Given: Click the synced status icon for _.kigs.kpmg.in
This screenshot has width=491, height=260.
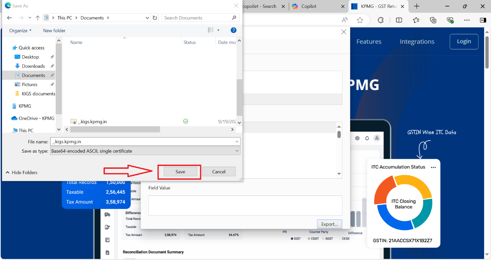Looking at the screenshot, I should pos(186,121).
